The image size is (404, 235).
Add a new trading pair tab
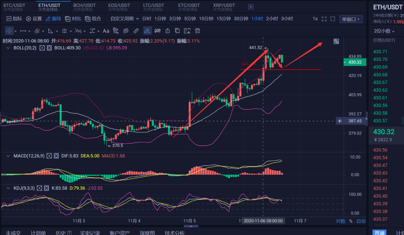(x=251, y=7)
